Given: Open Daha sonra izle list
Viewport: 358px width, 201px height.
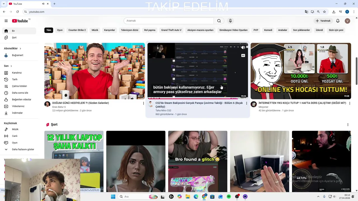Looking at the screenshot, I should pyautogui.click(x=19, y=93).
